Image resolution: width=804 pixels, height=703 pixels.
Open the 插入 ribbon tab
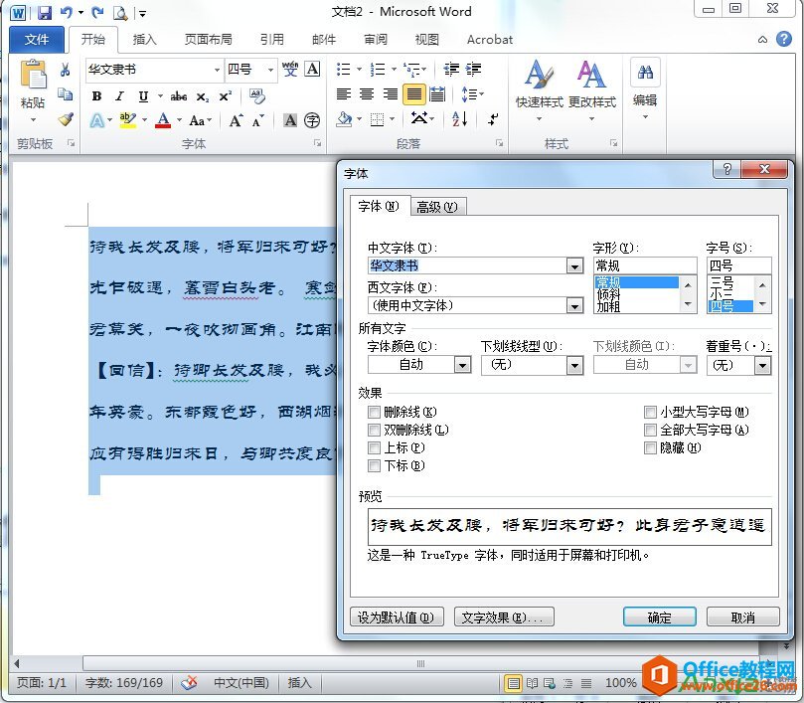(x=144, y=40)
